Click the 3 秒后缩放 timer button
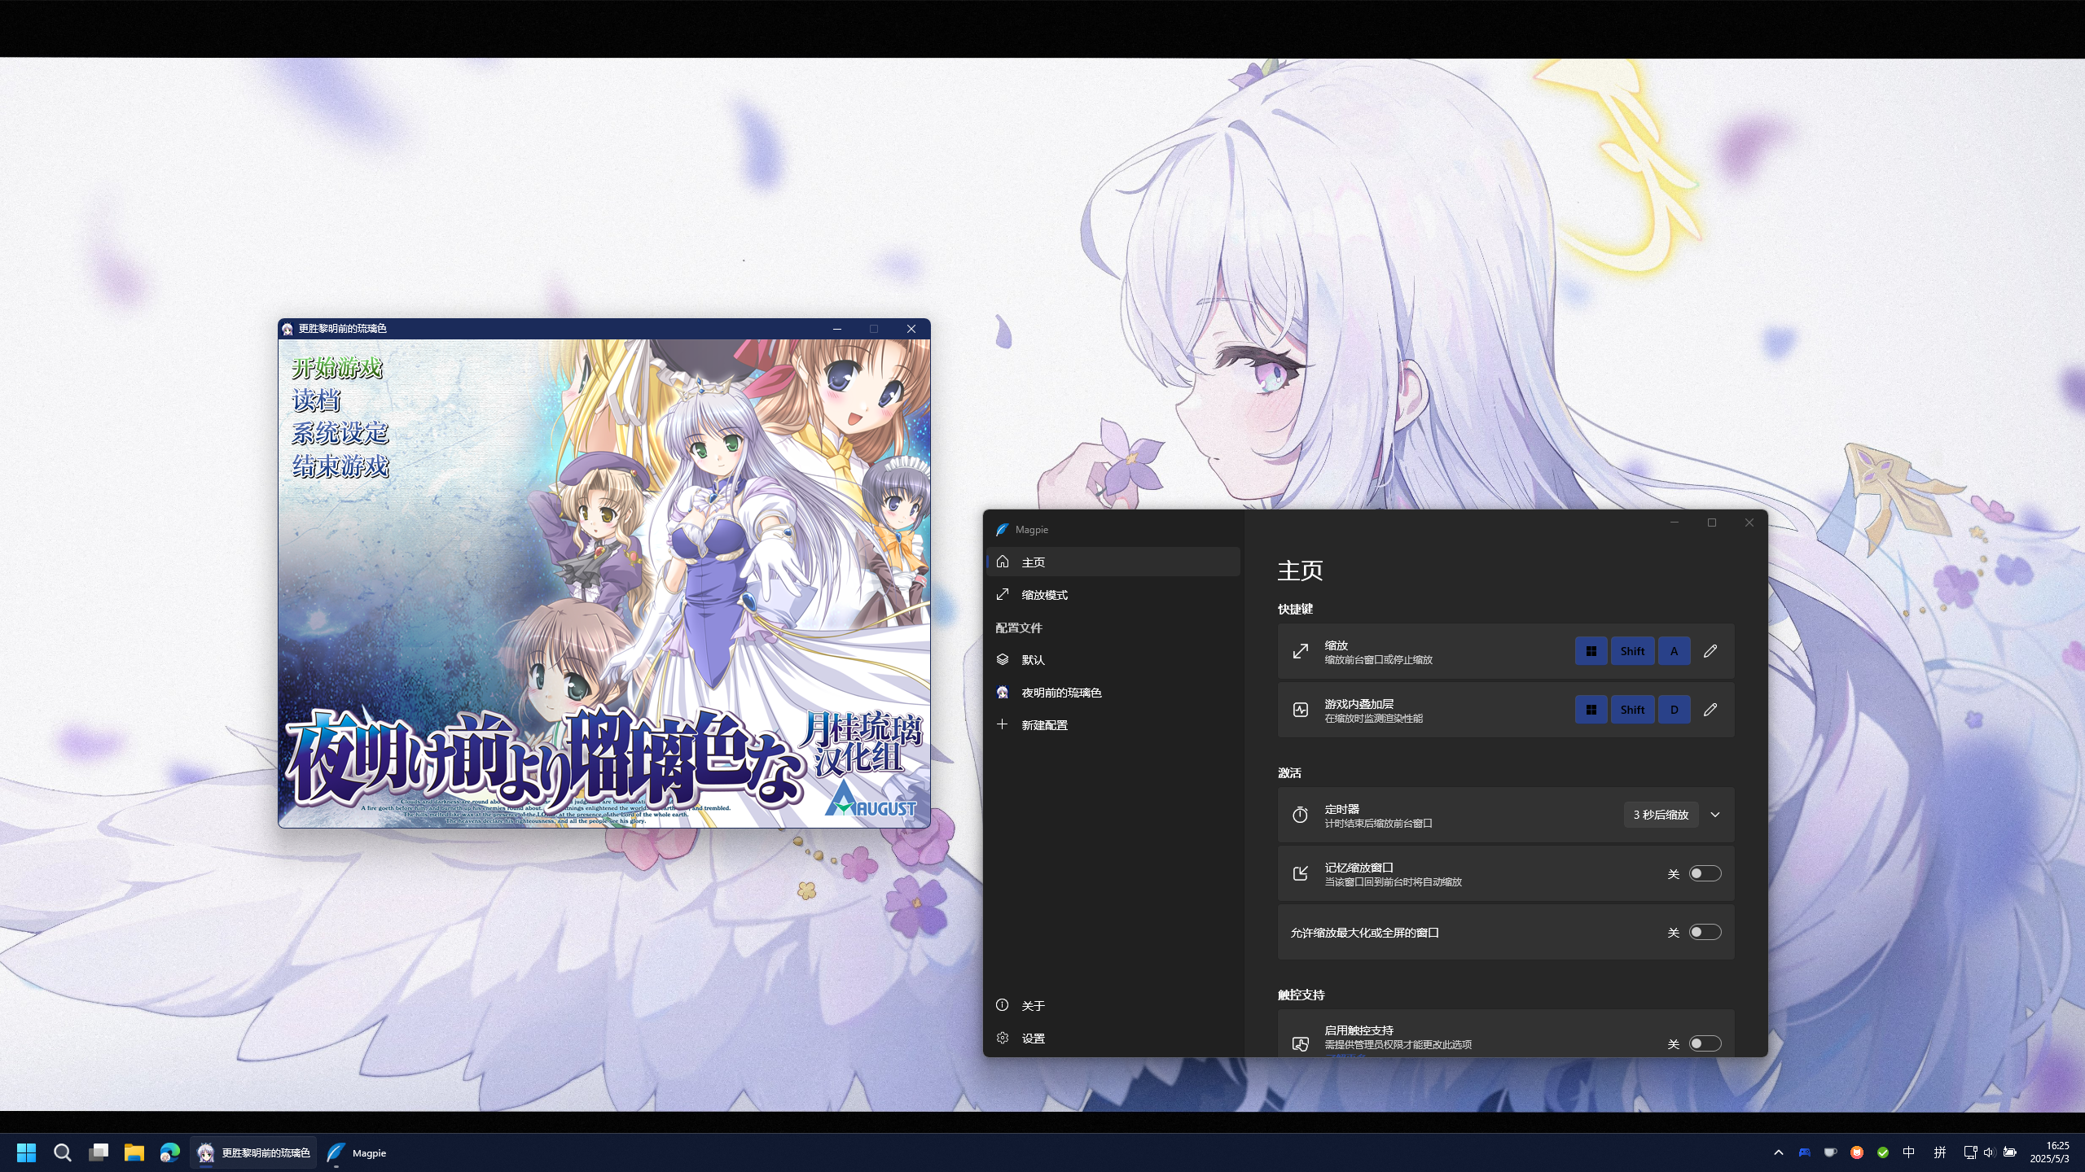This screenshot has width=2085, height=1172. point(1661,815)
